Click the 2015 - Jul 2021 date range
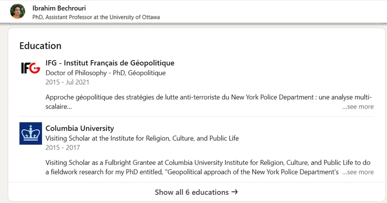 (x=66, y=82)
